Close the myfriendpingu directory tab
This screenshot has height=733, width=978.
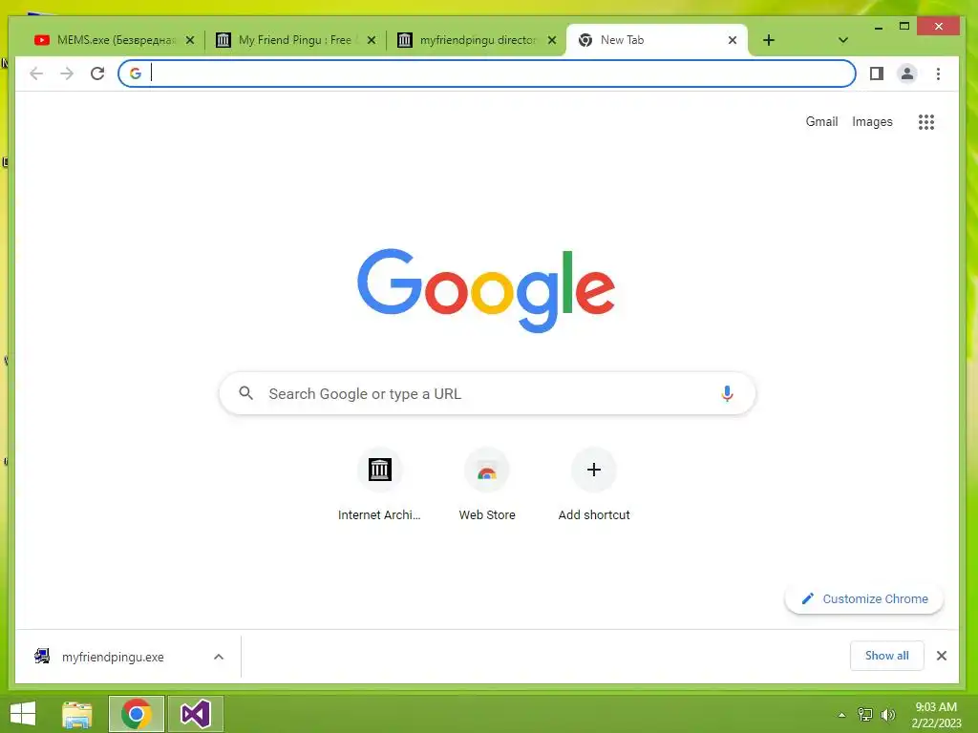point(552,40)
